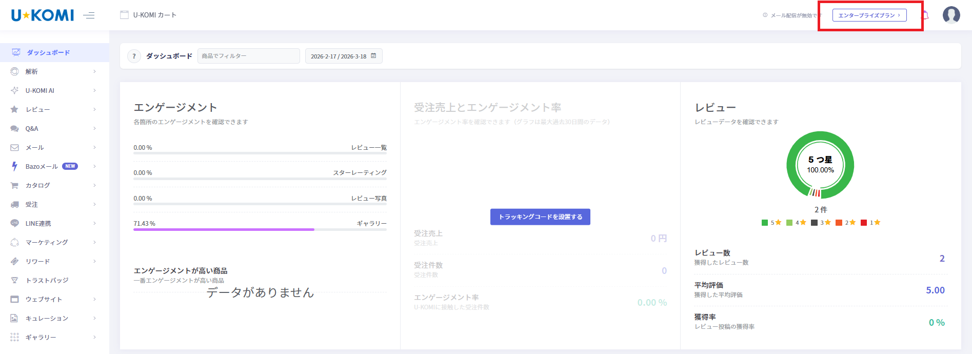Screen dimensions: 972x354
Task: Expand the U-KOMI AI sidebar section
Action: pyautogui.click(x=94, y=90)
